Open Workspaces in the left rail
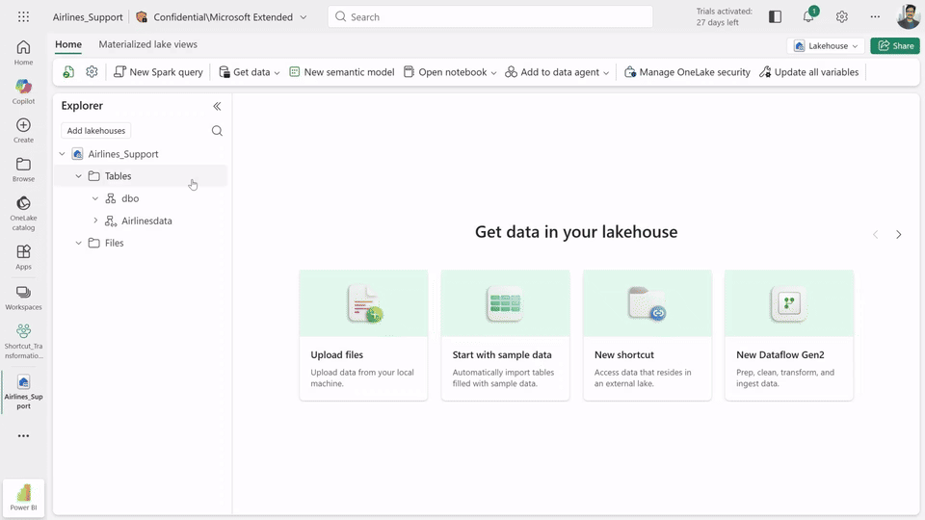The height and width of the screenshot is (520, 925). (x=23, y=298)
